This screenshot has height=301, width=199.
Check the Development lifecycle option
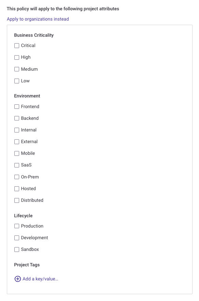click(x=17, y=238)
